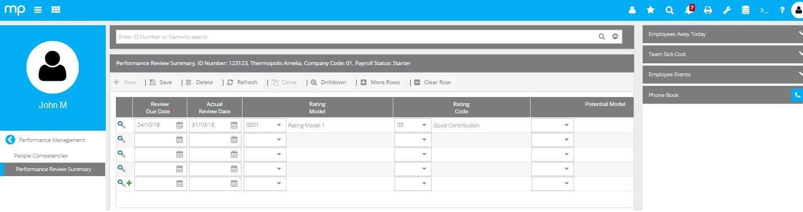Image resolution: width=803 pixels, height=212 pixels.
Task: Open the hamburger menu in top bar
Action: point(38,10)
